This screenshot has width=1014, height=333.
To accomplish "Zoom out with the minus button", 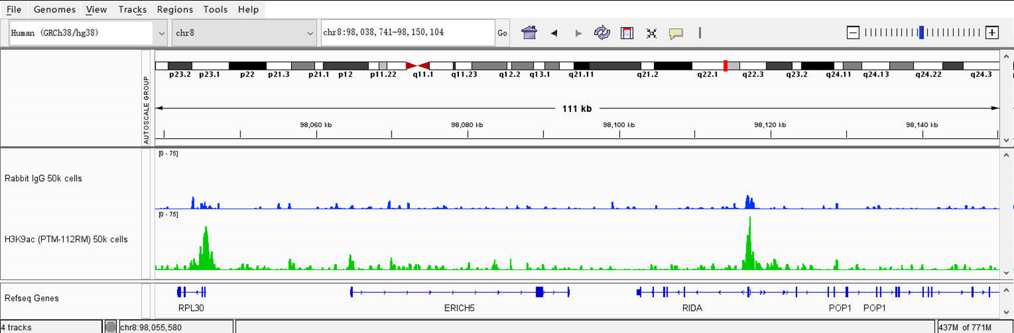I will click(x=852, y=33).
